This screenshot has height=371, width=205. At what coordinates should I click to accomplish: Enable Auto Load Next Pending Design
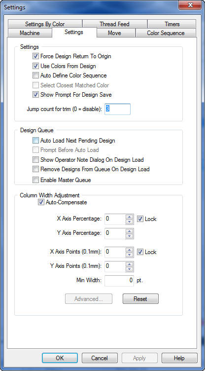(35, 141)
